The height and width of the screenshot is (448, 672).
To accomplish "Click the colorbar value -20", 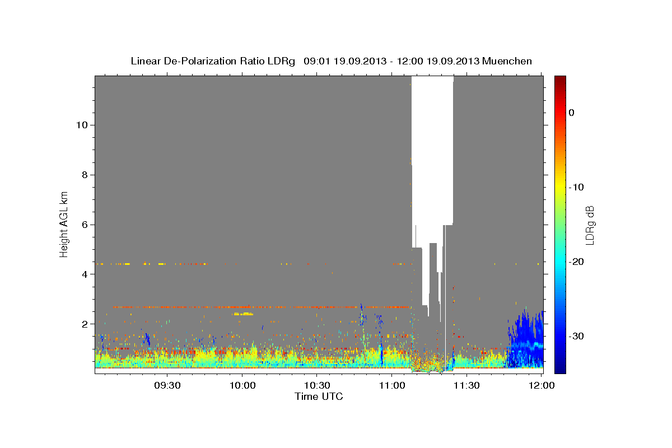I will [576, 262].
